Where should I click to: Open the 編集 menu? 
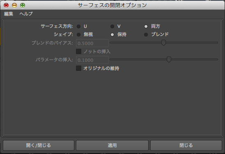coord(9,14)
